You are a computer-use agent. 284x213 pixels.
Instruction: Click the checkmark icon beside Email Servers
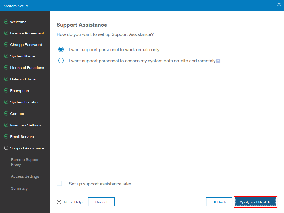point(6,136)
